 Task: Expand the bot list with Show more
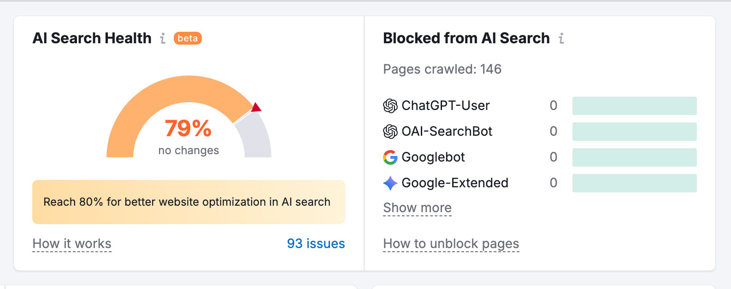(x=417, y=208)
